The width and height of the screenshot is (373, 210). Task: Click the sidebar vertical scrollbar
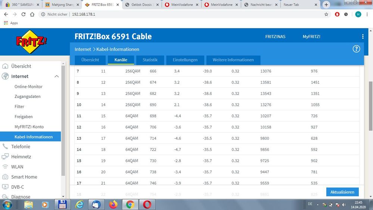(x=63, y=120)
